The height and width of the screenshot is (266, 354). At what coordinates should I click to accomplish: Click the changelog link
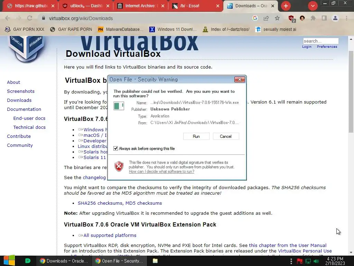[x=94, y=178]
